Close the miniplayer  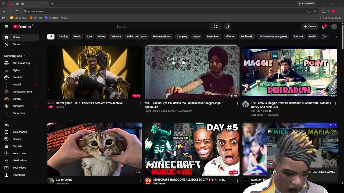[x=335, y=131]
